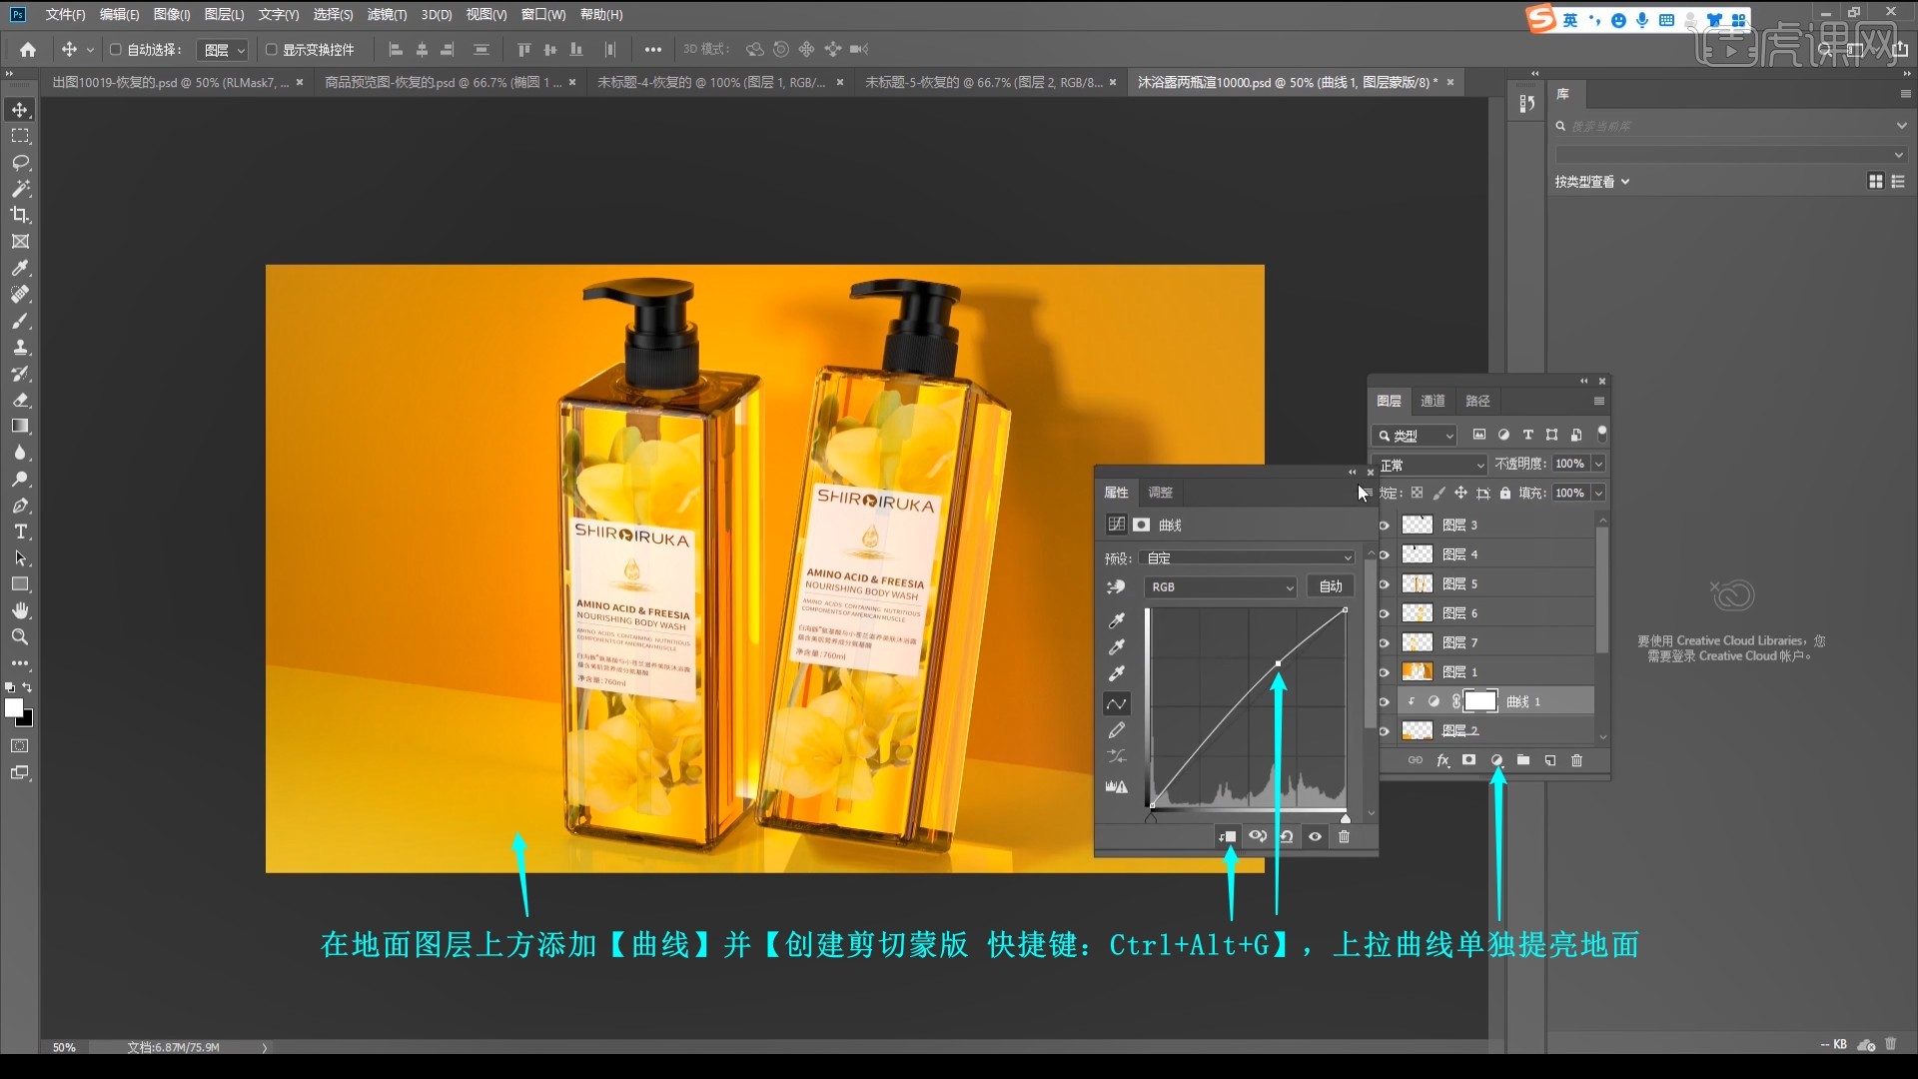Select the Type tool

[20, 532]
